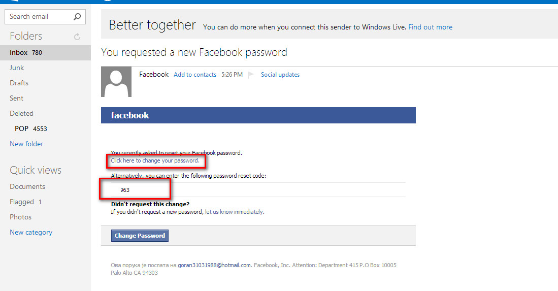Select the Deleted folder
Screen dimensions: 558x291
21,113
